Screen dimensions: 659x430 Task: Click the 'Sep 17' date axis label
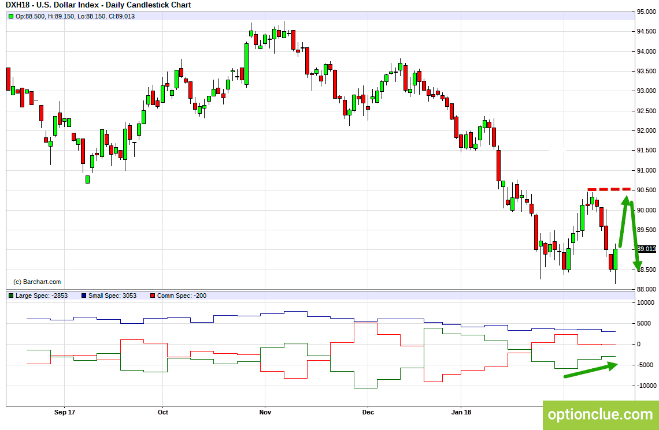pos(65,412)
